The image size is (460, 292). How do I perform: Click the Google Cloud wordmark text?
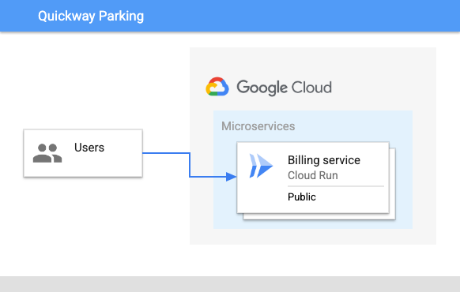point(285,88)
